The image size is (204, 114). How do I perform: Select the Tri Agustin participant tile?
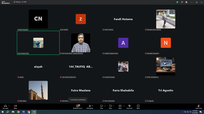click(x=166, y=90)
